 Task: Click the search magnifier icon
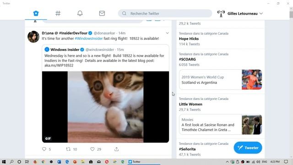click(124, 13)
